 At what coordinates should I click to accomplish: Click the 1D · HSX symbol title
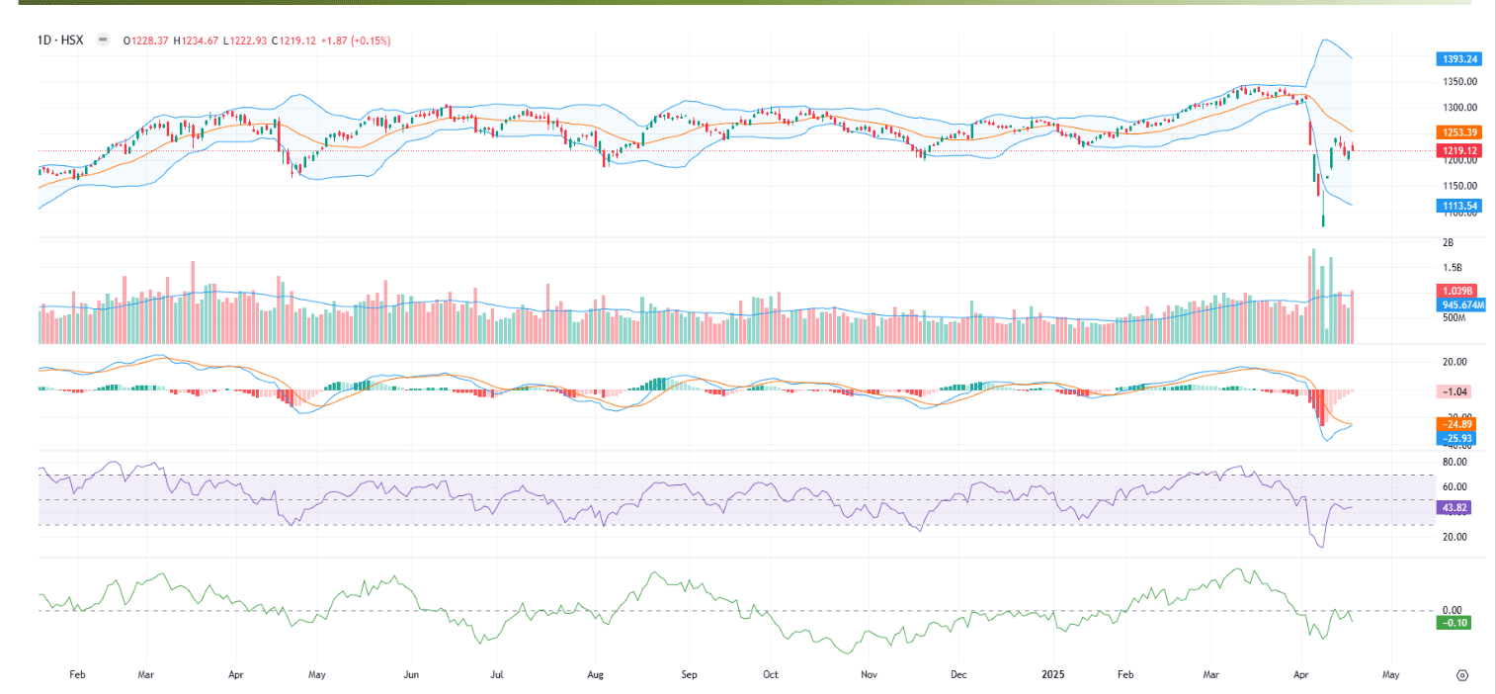pyautogui.click(x=60, y=41)
